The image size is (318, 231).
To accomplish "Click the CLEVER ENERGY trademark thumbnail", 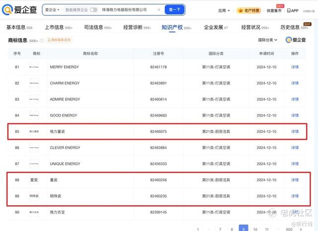I will tap(34, 147).
